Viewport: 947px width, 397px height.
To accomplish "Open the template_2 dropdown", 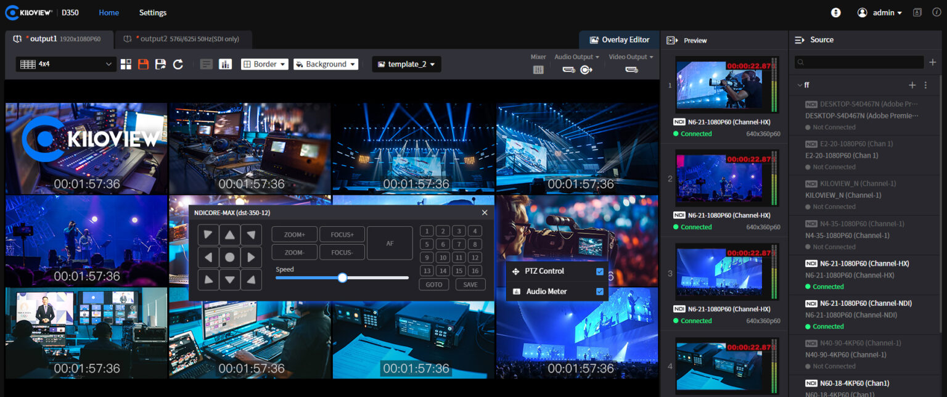I will tap(406, 64).
